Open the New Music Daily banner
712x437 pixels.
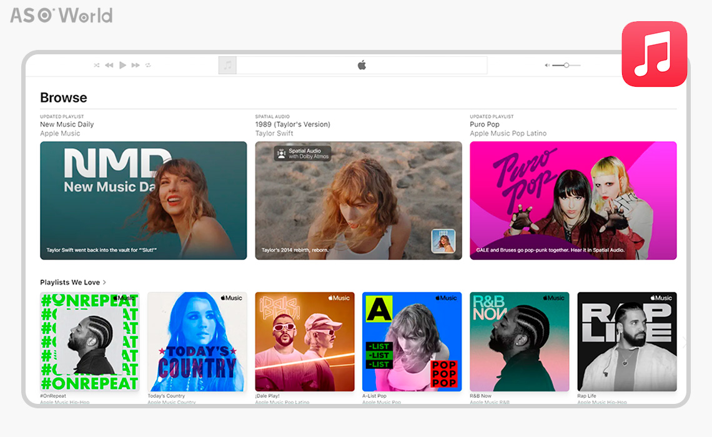point(144,200)
